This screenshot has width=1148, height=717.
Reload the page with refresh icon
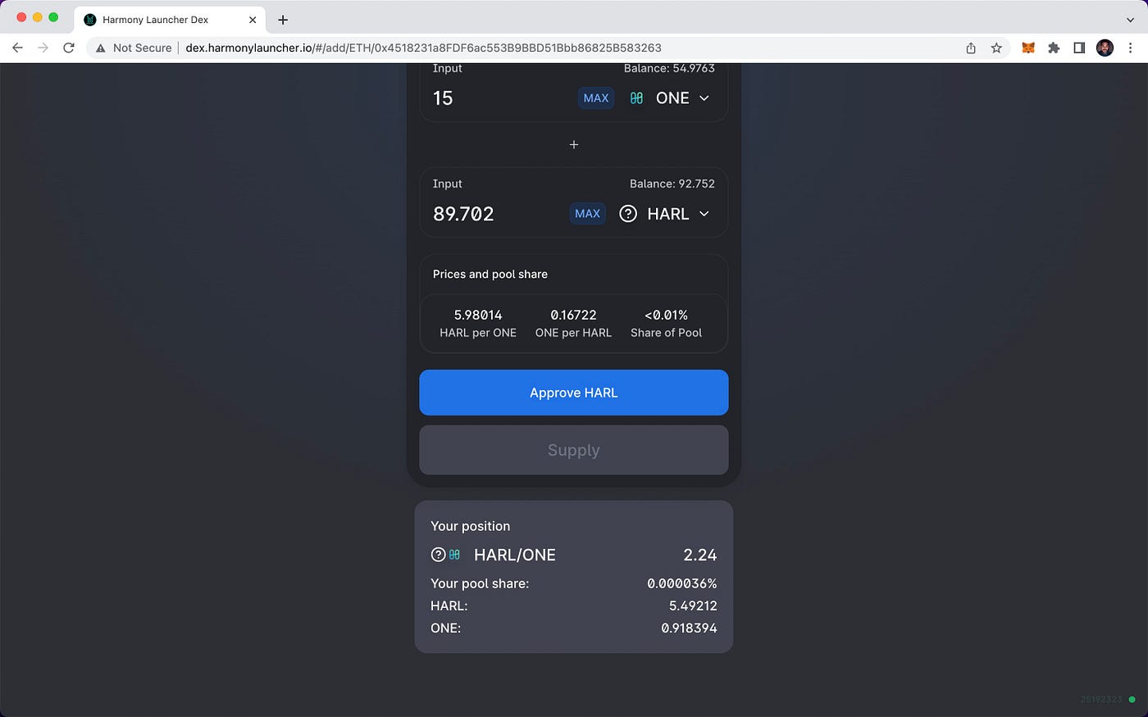pos(69,48)
